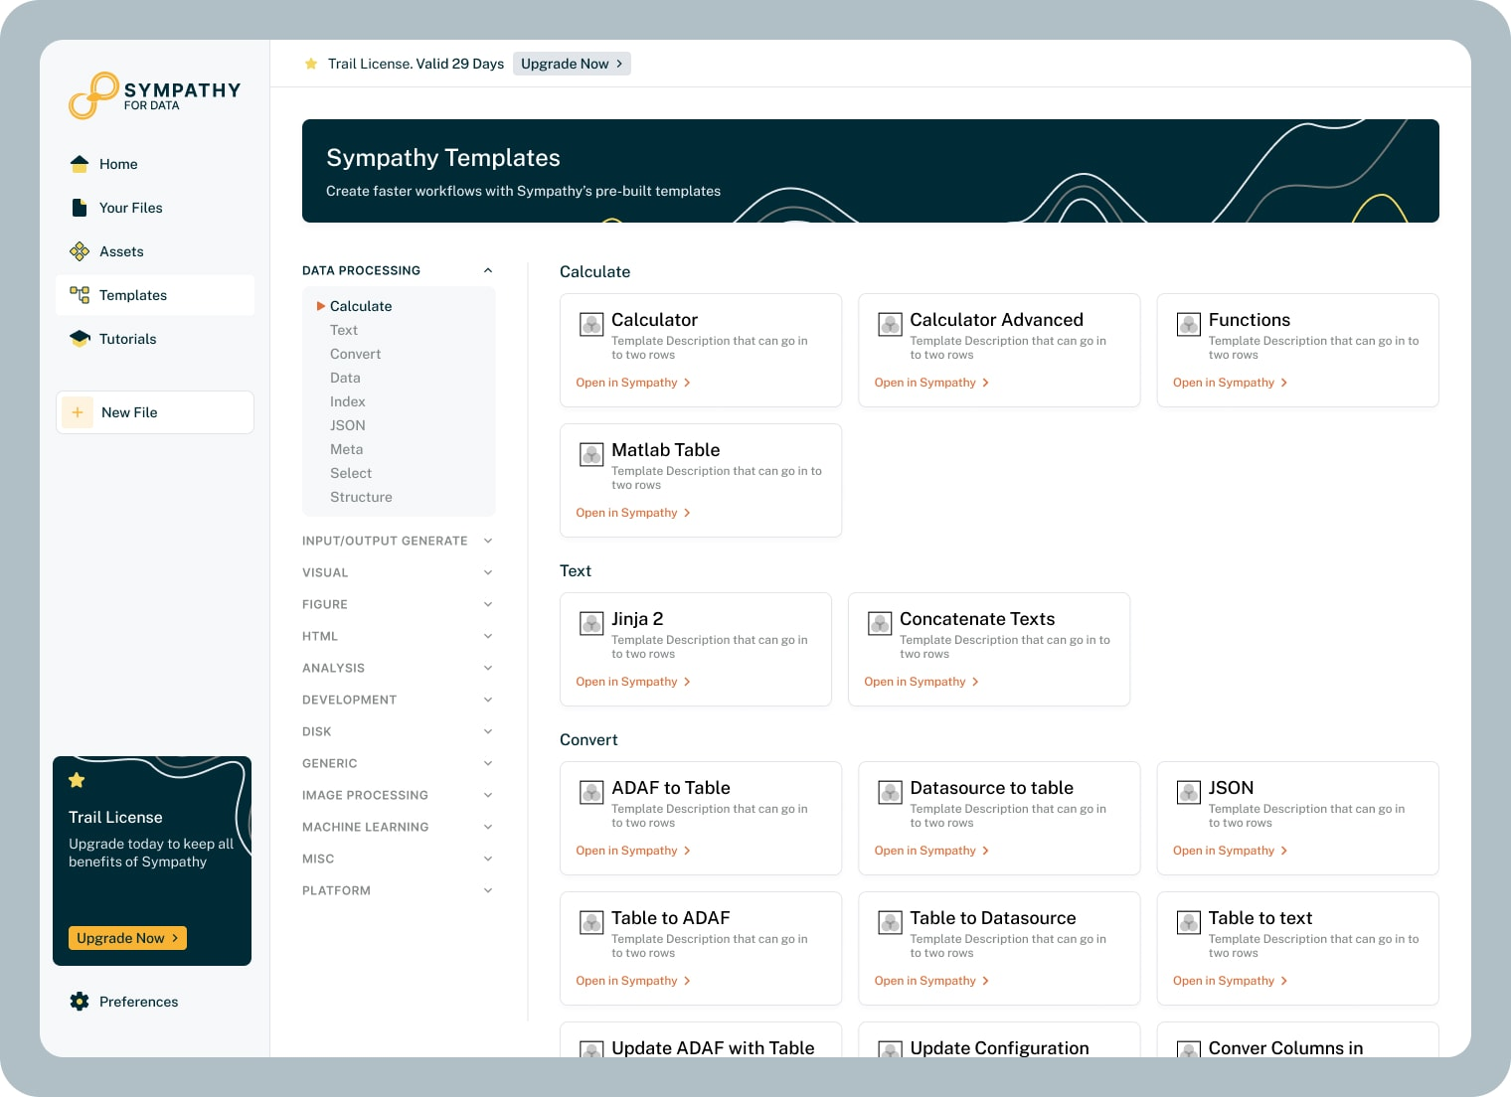Screen dimensions: 1511x1097
Task: Click the star icon beside Trail License text
Action: tap(311, 64)
